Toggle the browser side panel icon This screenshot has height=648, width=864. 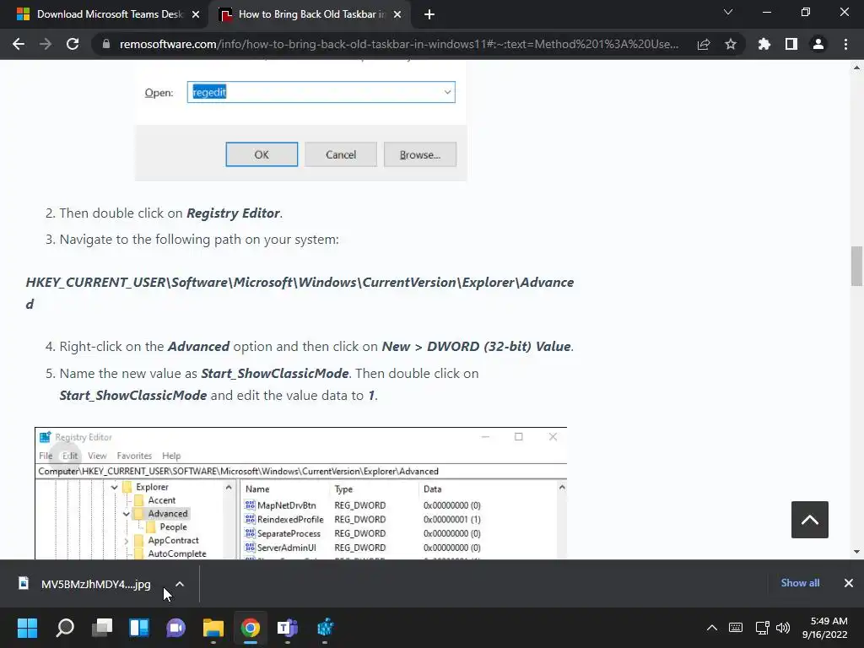[x=791, y=44]
